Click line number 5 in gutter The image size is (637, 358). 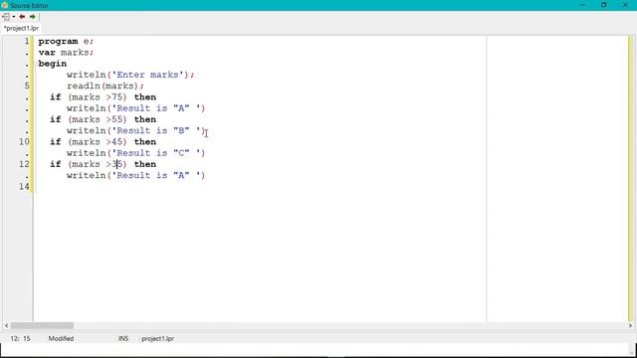click(27, 86)
